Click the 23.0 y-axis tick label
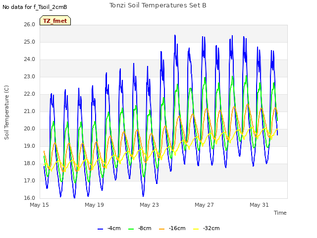 point(30,77)
